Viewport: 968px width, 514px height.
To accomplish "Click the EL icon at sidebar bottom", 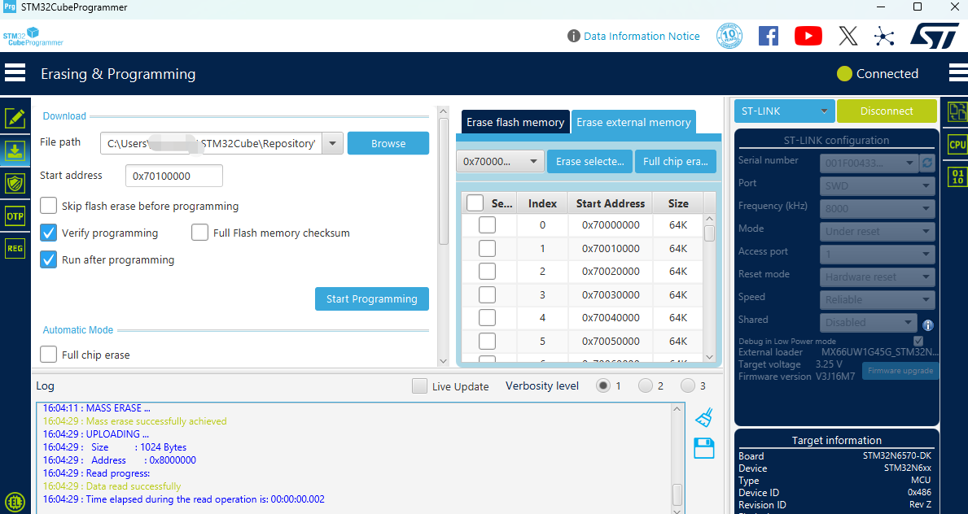I will pyautogui.click(x=15, y=501).
